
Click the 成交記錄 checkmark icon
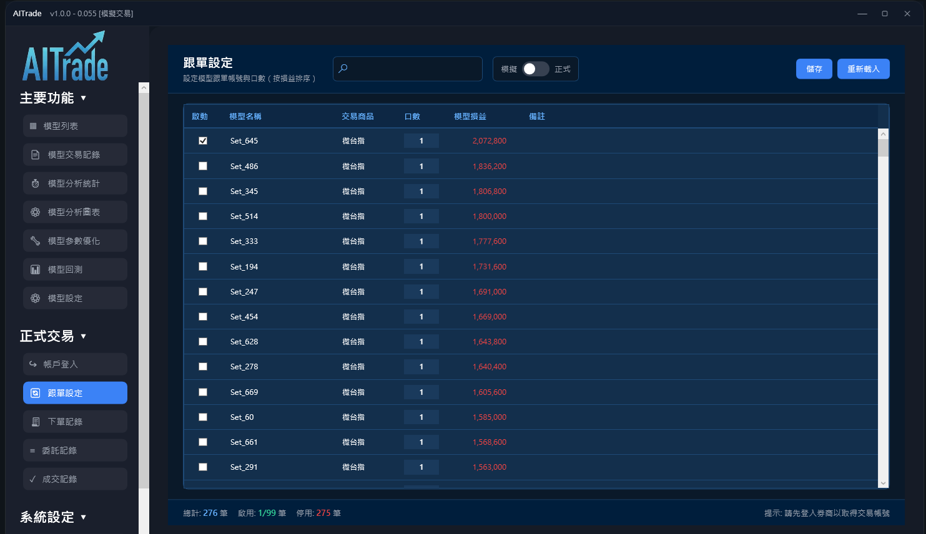click(32, 479)
